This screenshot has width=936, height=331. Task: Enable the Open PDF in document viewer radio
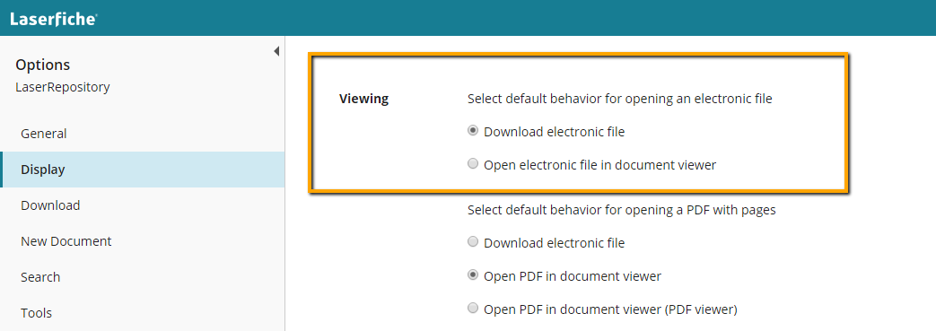tap(473, 275)
